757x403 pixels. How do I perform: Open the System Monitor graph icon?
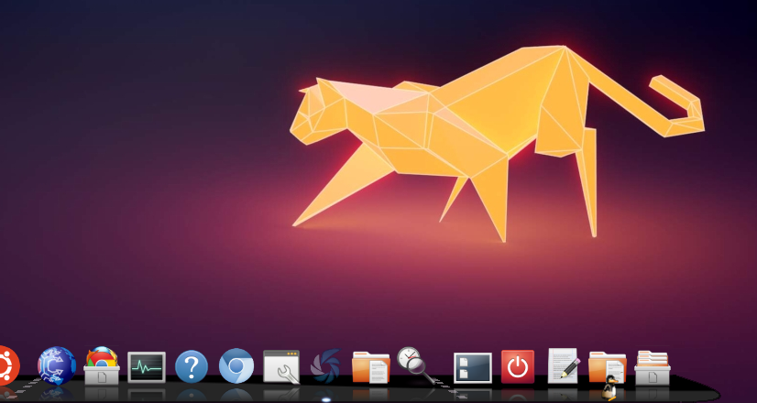(x=147, y=367)
